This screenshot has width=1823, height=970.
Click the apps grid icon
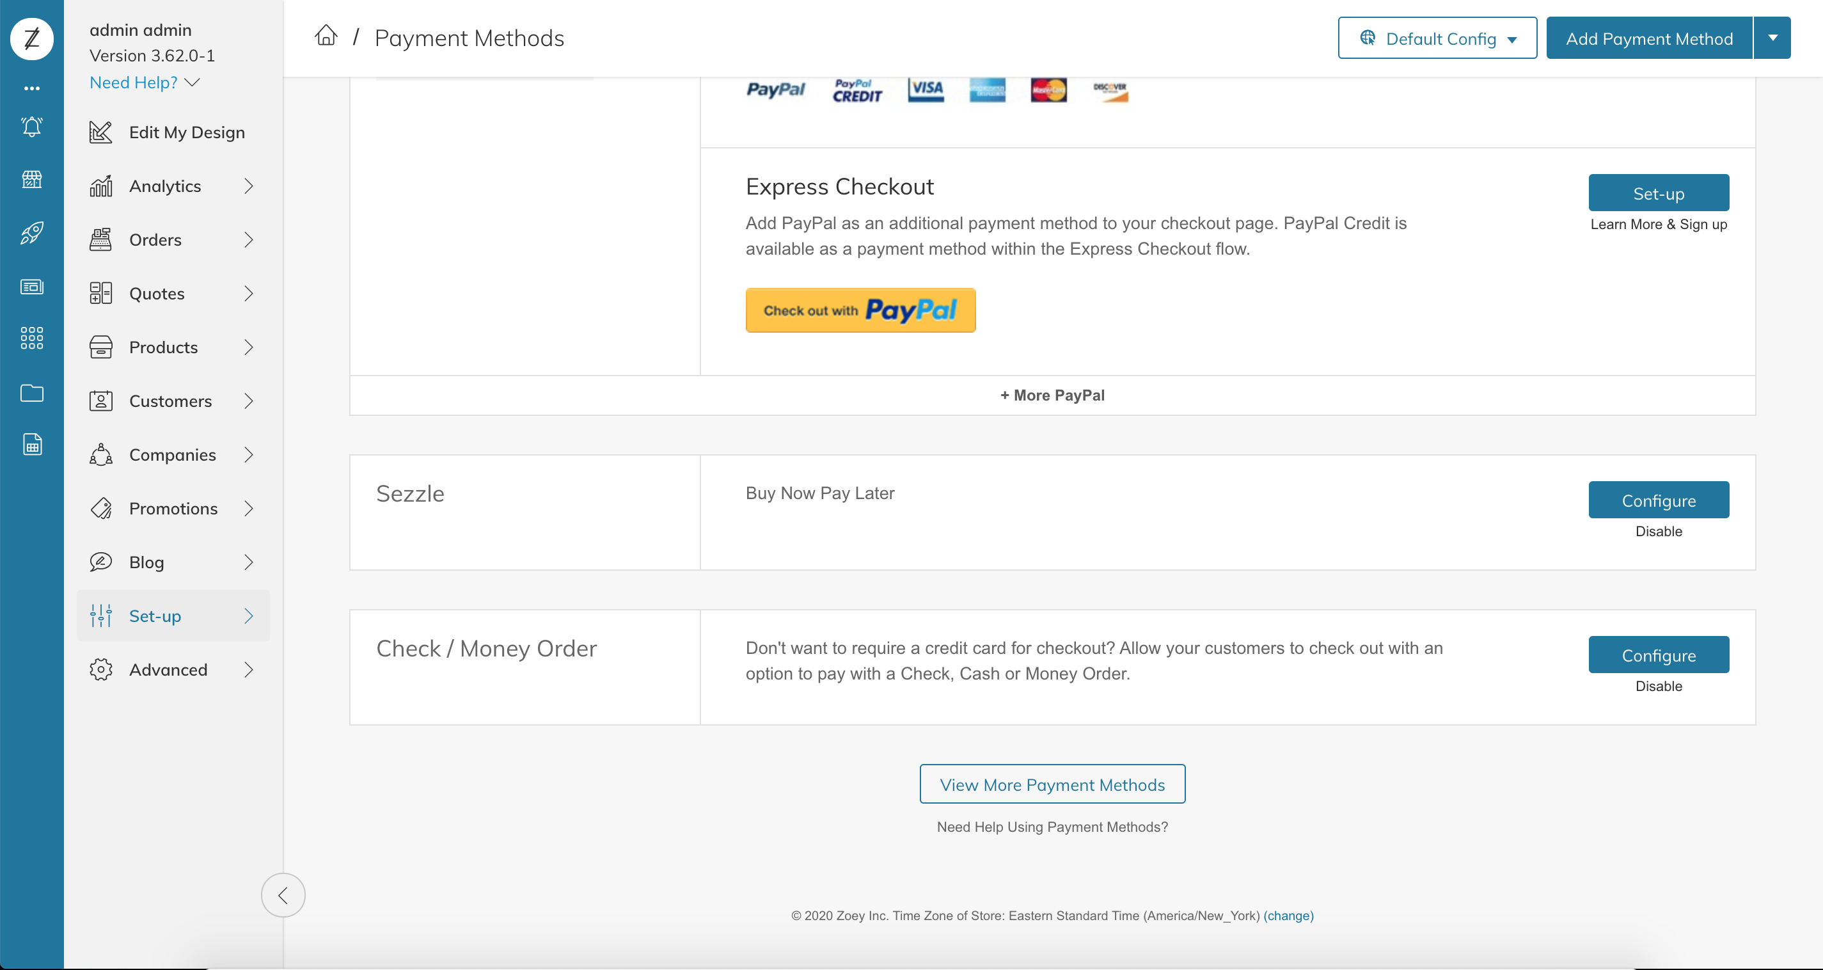tap(32, 338)
